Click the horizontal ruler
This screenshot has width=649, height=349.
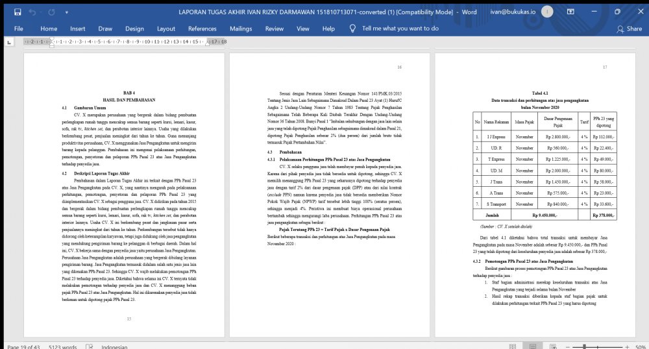coord(125,42)
